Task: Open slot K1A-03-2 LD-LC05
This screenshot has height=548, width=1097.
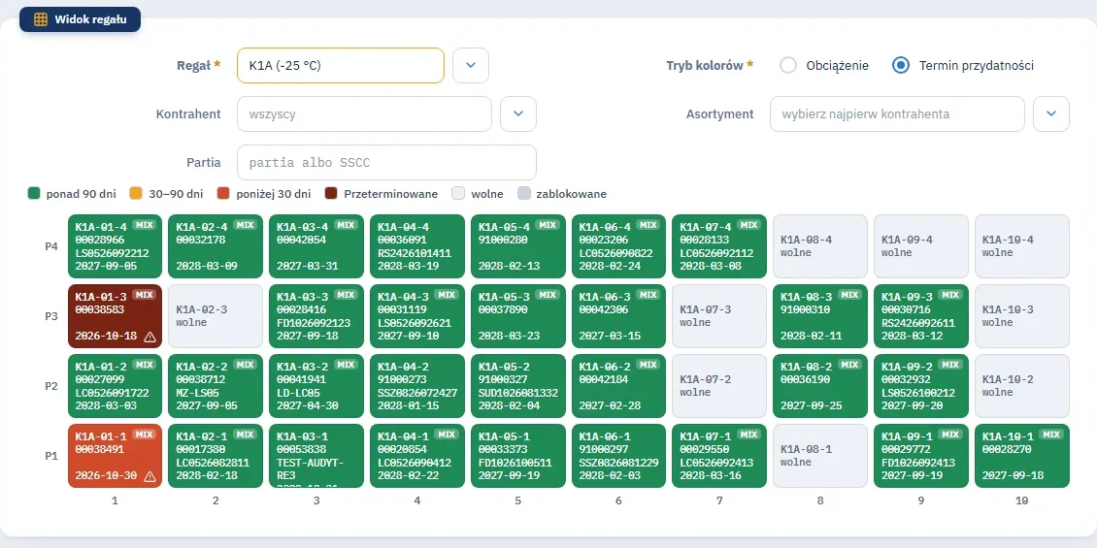Action: 316,386
